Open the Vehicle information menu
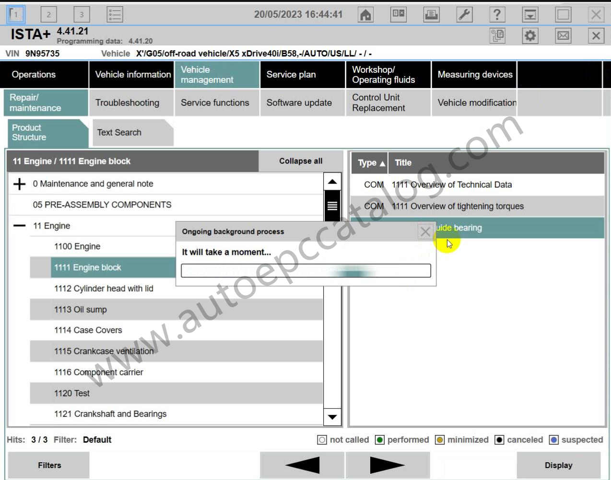This screenshot has width=611, height=480. coord(131,75)
